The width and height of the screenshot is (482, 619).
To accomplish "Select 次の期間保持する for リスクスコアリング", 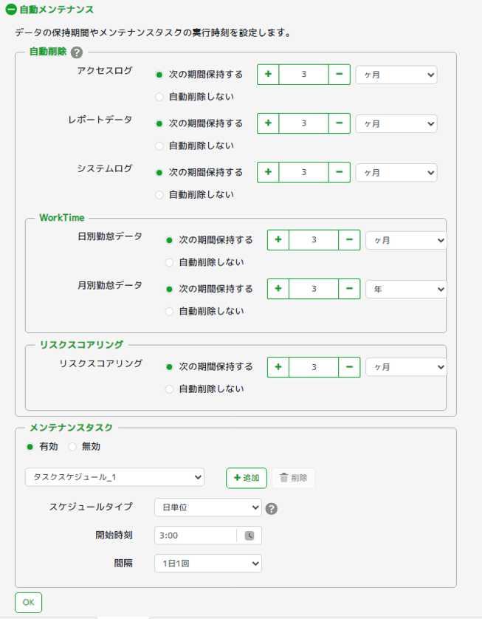I will click(x=170, y=367).
